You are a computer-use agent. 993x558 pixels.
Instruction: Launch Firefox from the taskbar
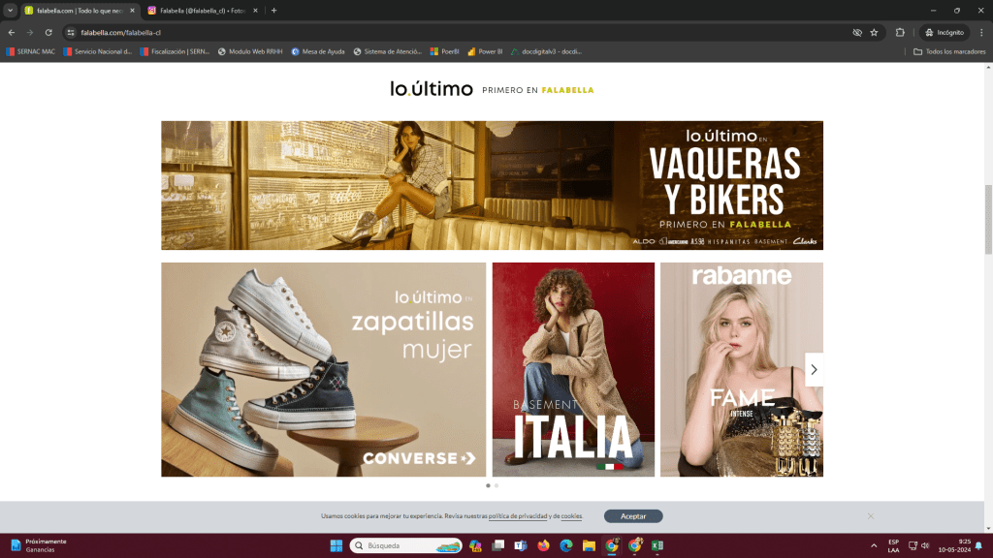[543, 545]
